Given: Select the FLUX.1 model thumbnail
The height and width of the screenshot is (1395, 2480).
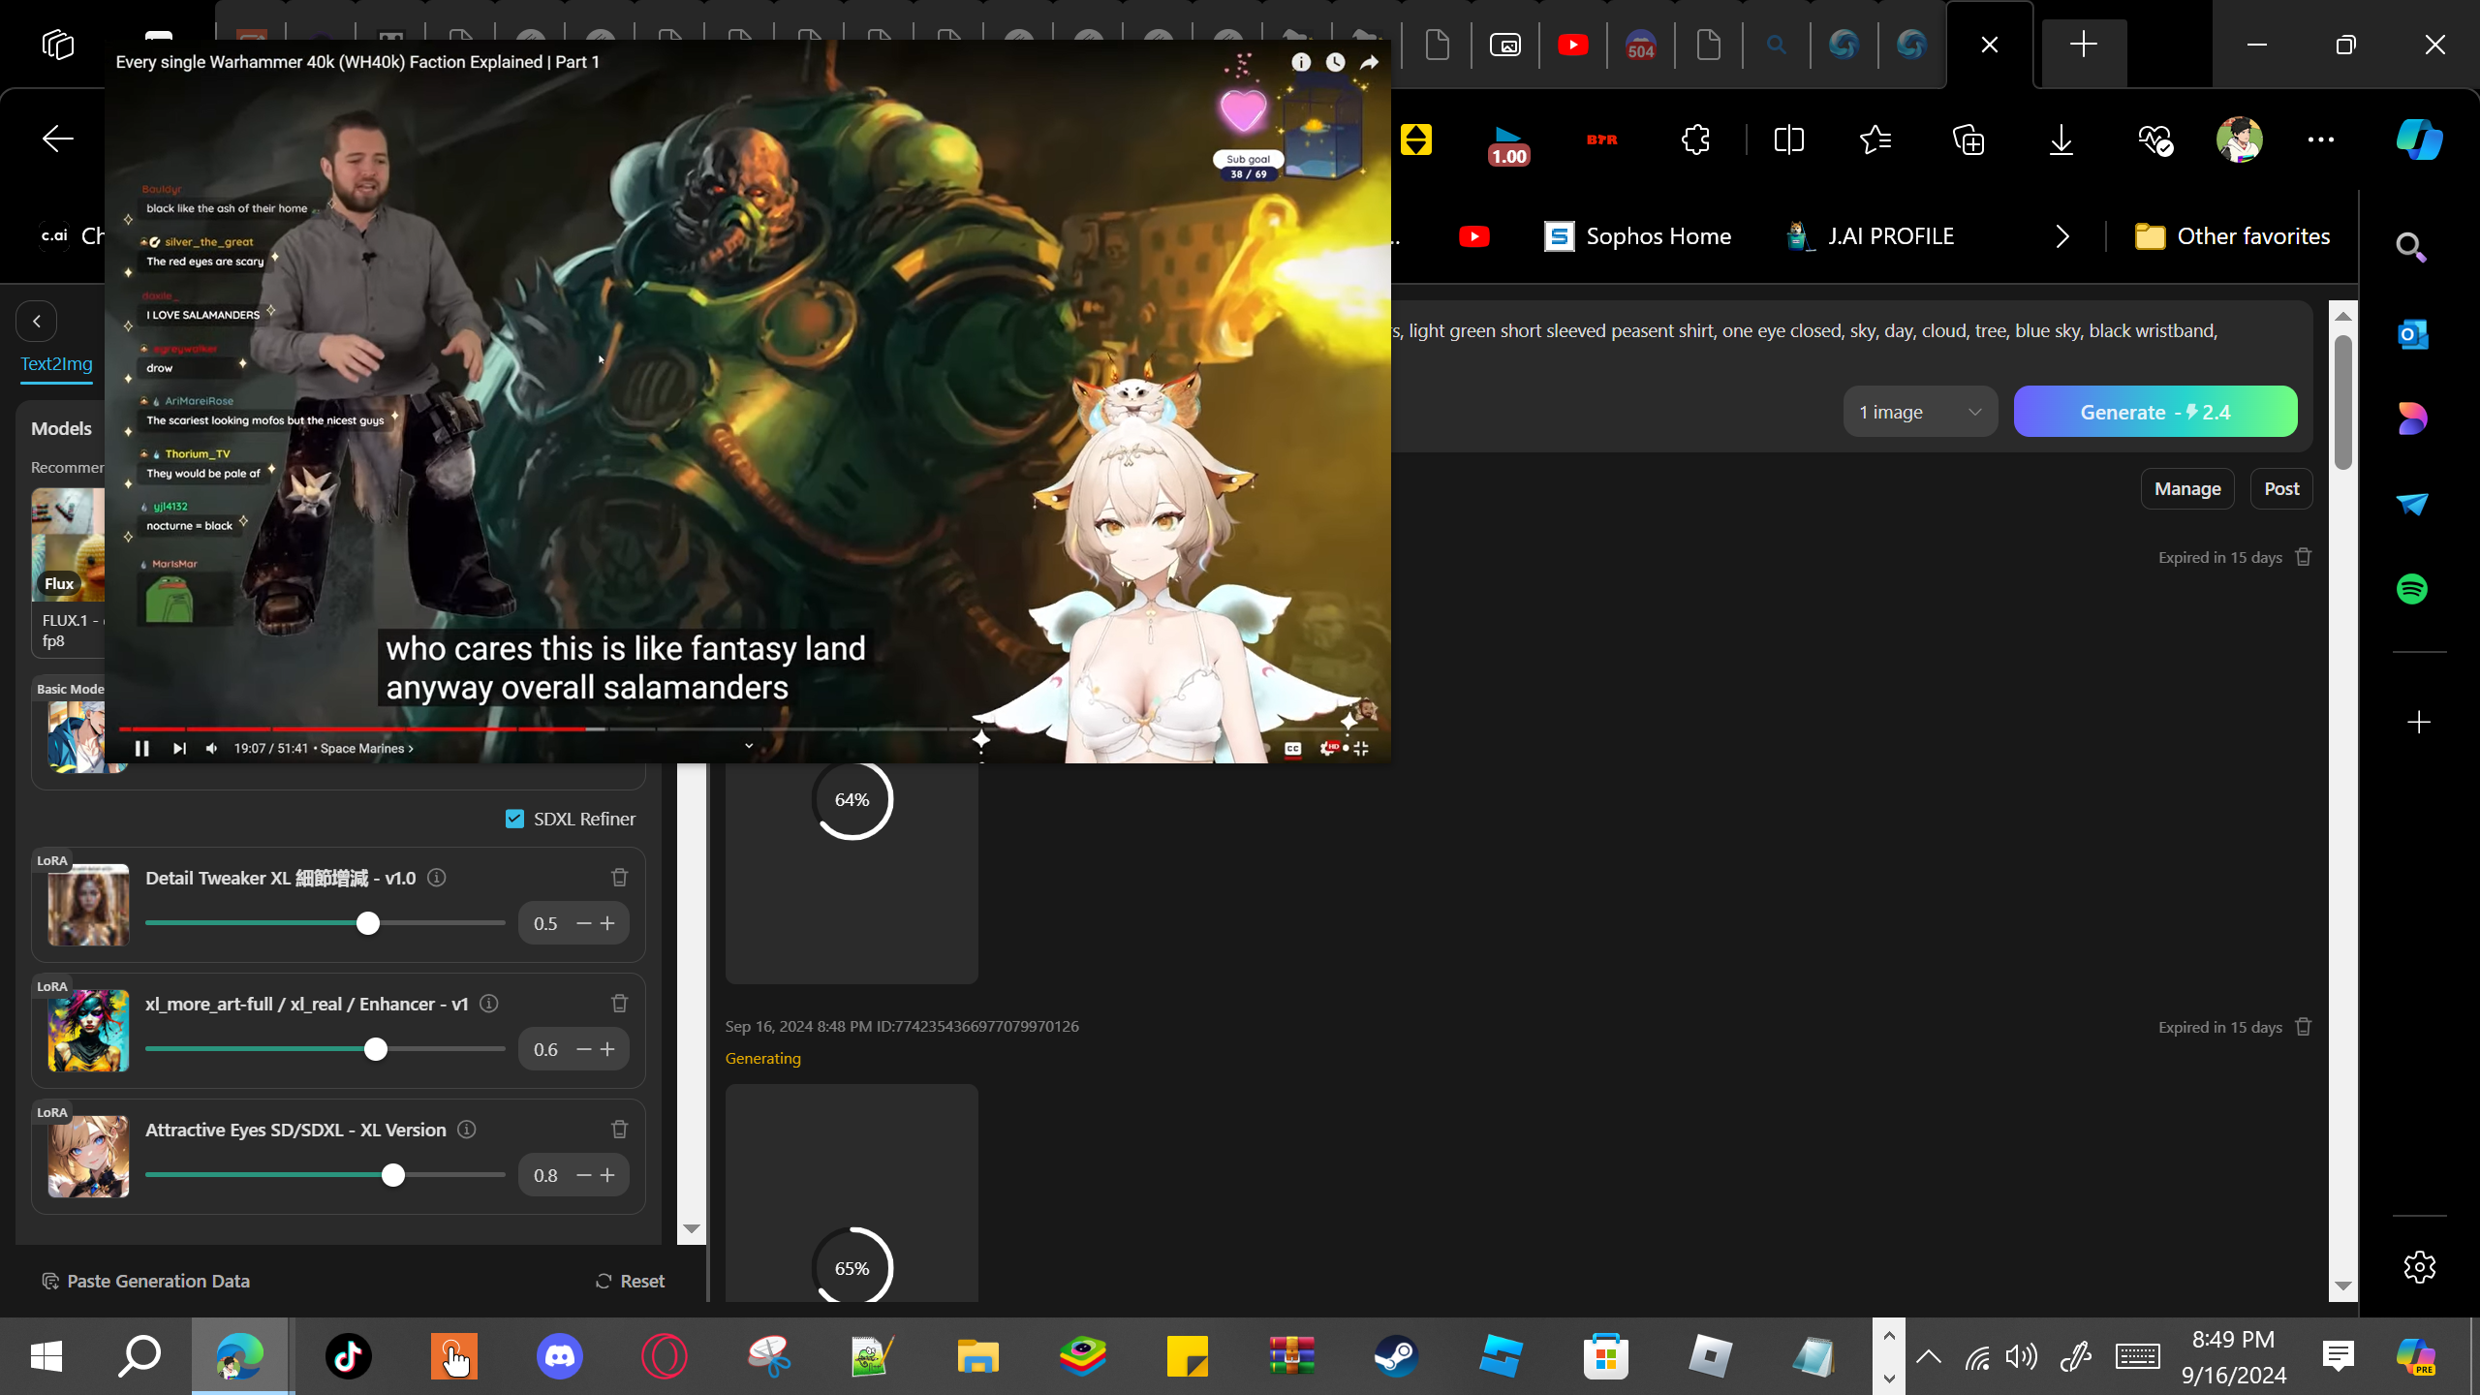Looking at the screenshot, I should [x=68, y=543].
